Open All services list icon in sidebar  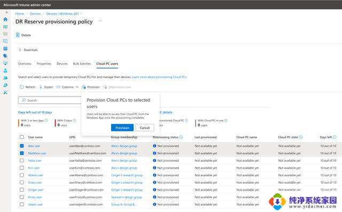click(5, 34)
